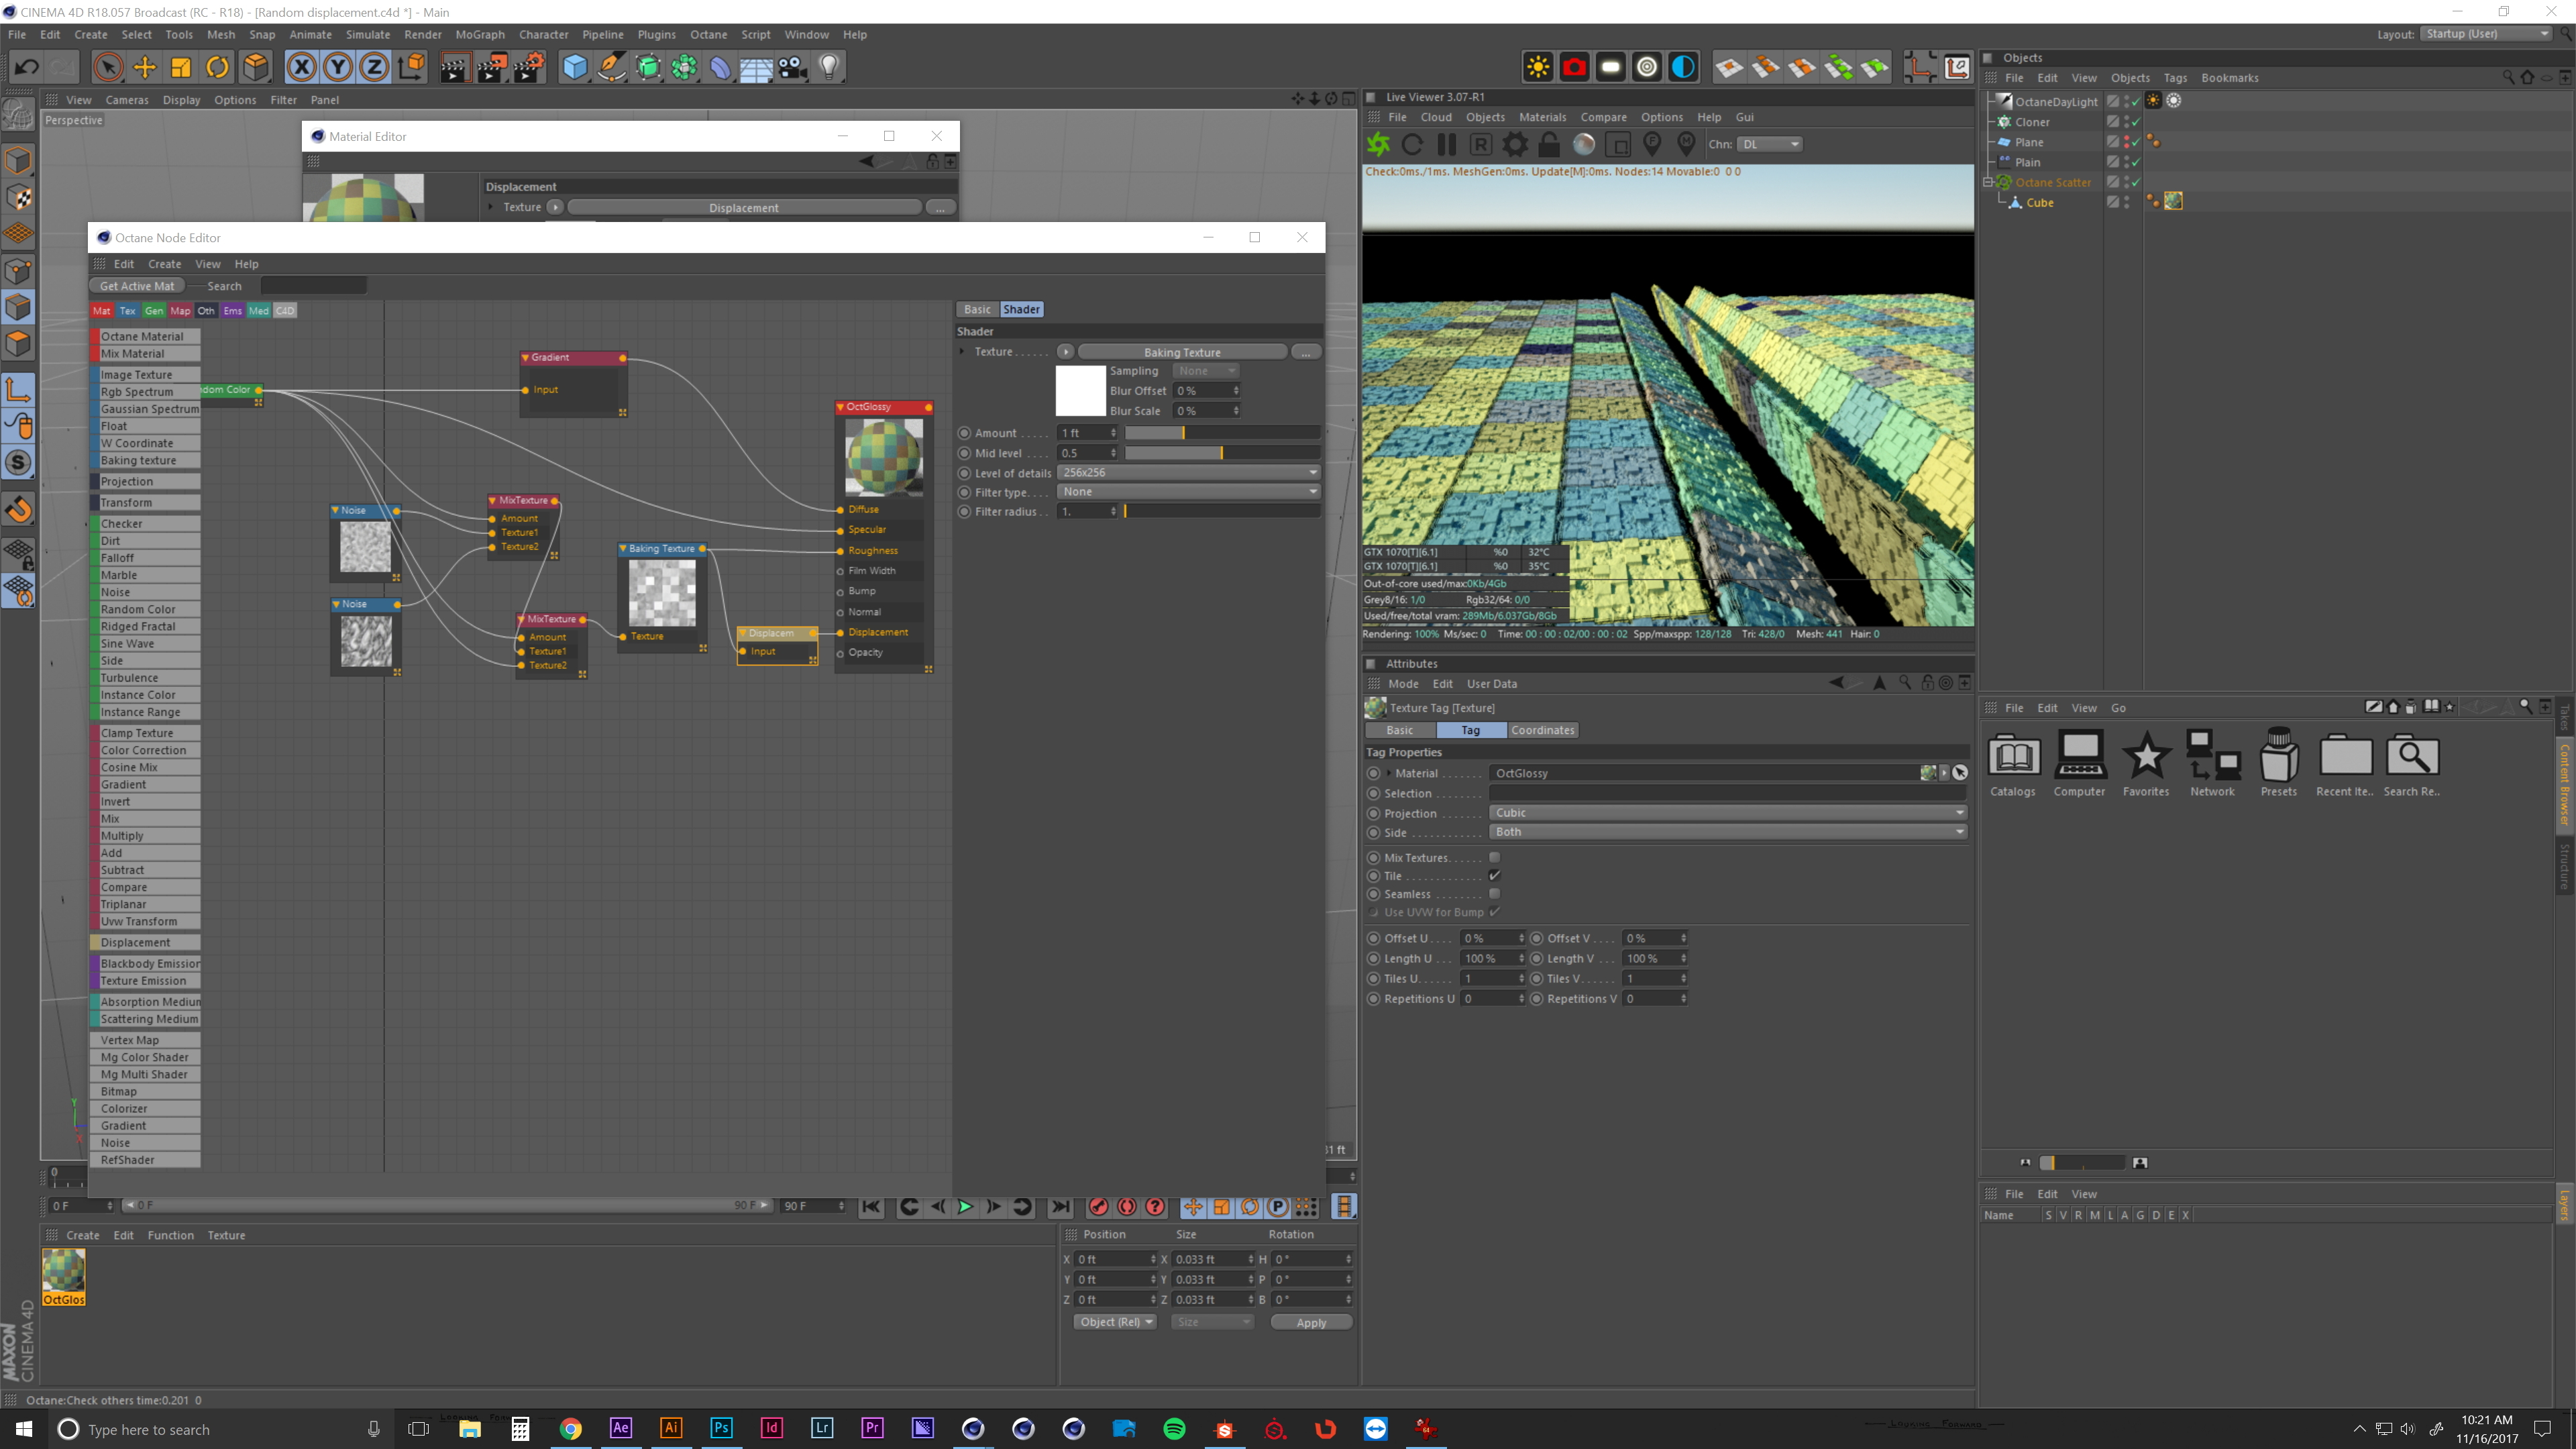The height and width of the screenshot is (1449, 2576).
Task: Switch to the Coordinates tab
Action: tap(1542, 730)
